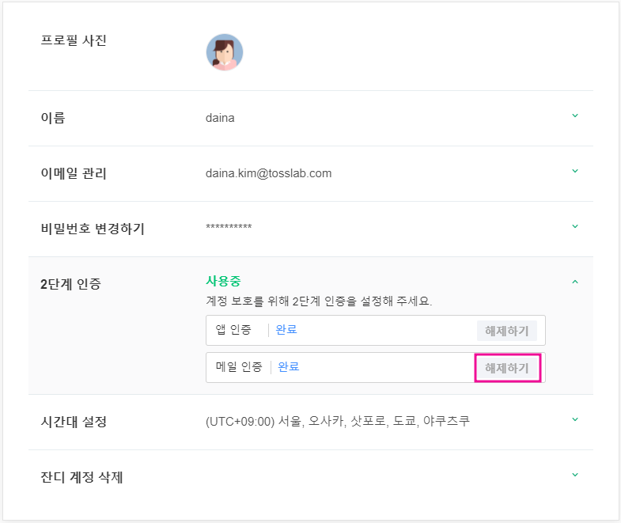Screen dimensions: 621x523
Task: Expand the 이름 row chevron
Action: pos(575,116)
